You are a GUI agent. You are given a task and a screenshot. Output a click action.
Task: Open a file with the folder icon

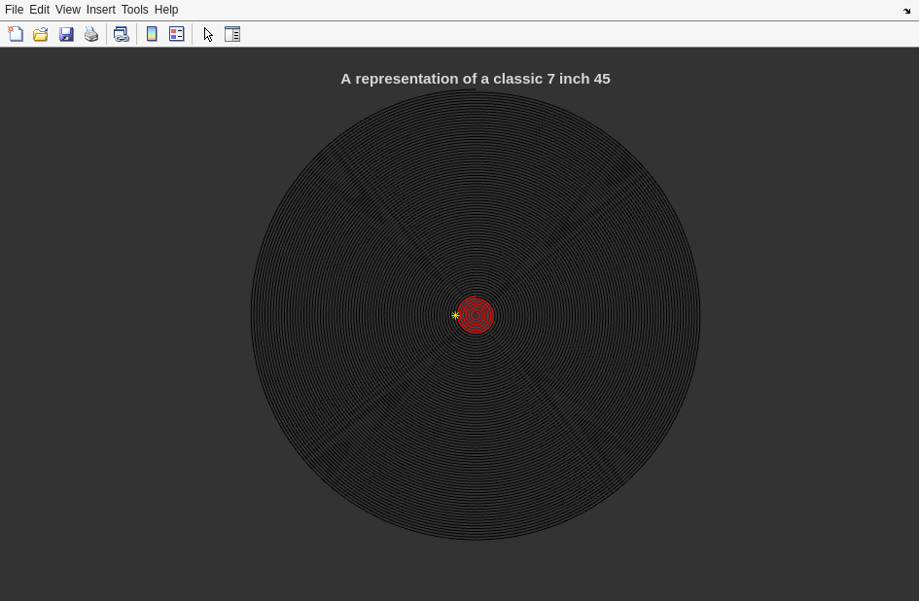click(x=41, y=34)
